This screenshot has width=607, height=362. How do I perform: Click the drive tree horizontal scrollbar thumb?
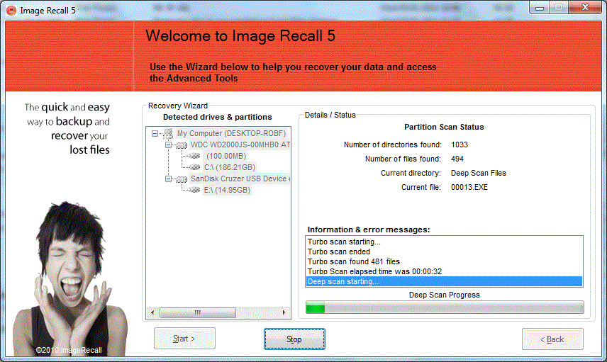coord(197,312)
